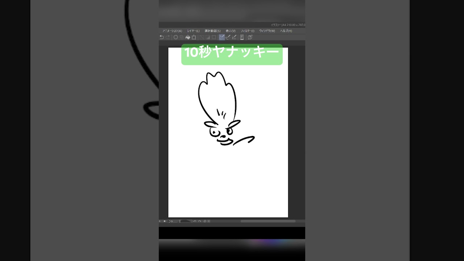Open the smartphone companion mode icon
This screenshot has width=464, height=261.
pos(242,37)
